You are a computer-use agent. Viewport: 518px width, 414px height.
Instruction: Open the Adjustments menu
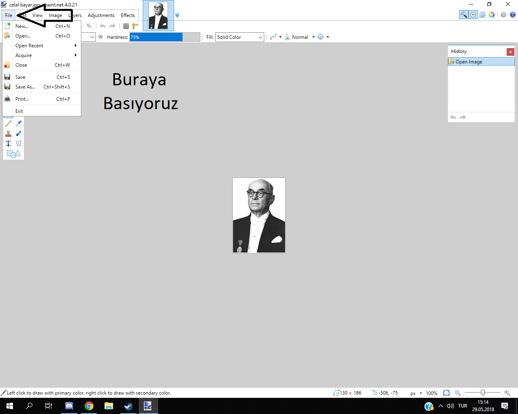(x=101, y=15)
